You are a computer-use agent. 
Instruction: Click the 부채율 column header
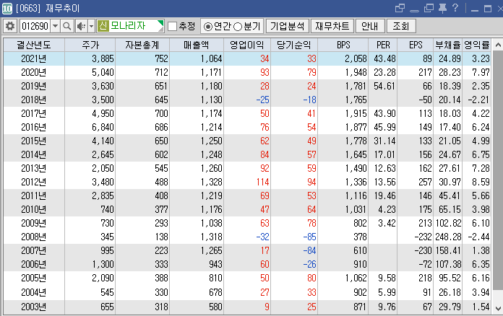click(448, 45)
